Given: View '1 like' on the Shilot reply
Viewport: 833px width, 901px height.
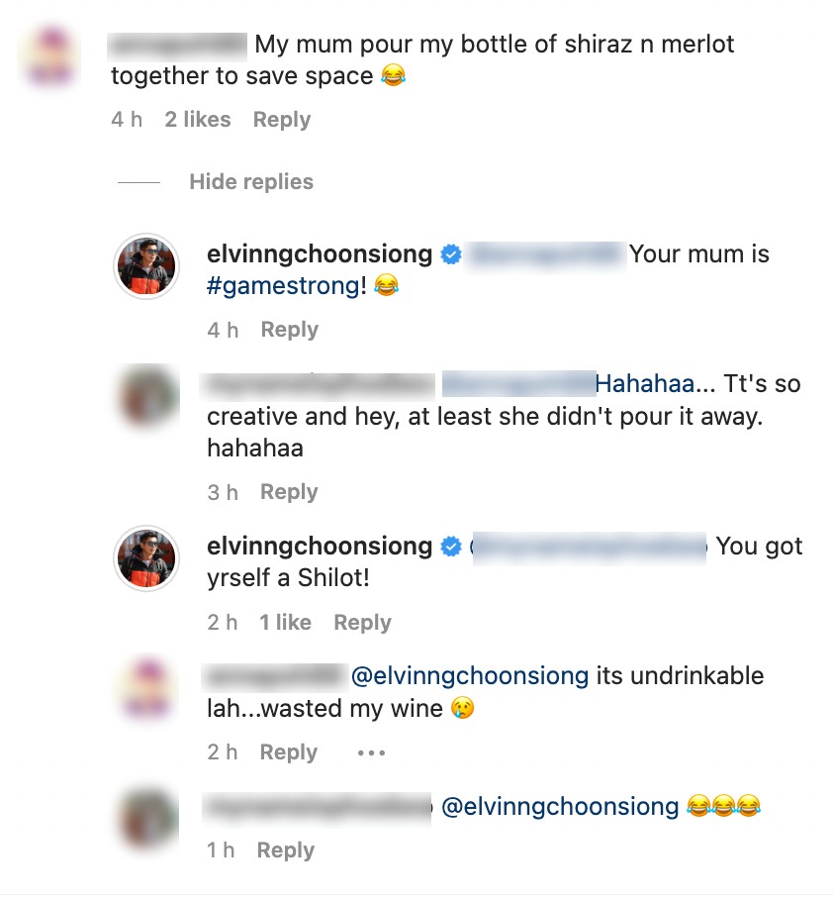Looking at the screenshot, I should click(285, 623).
